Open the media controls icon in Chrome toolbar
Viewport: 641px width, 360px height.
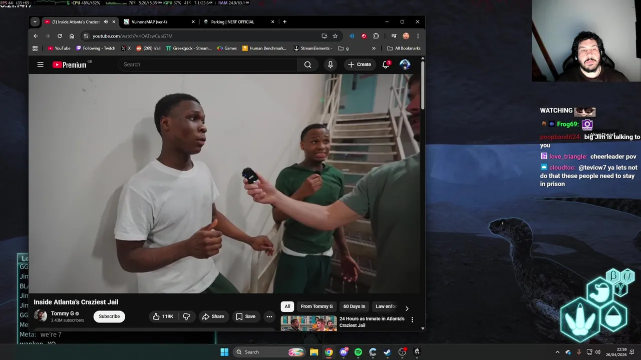(394, 36)
